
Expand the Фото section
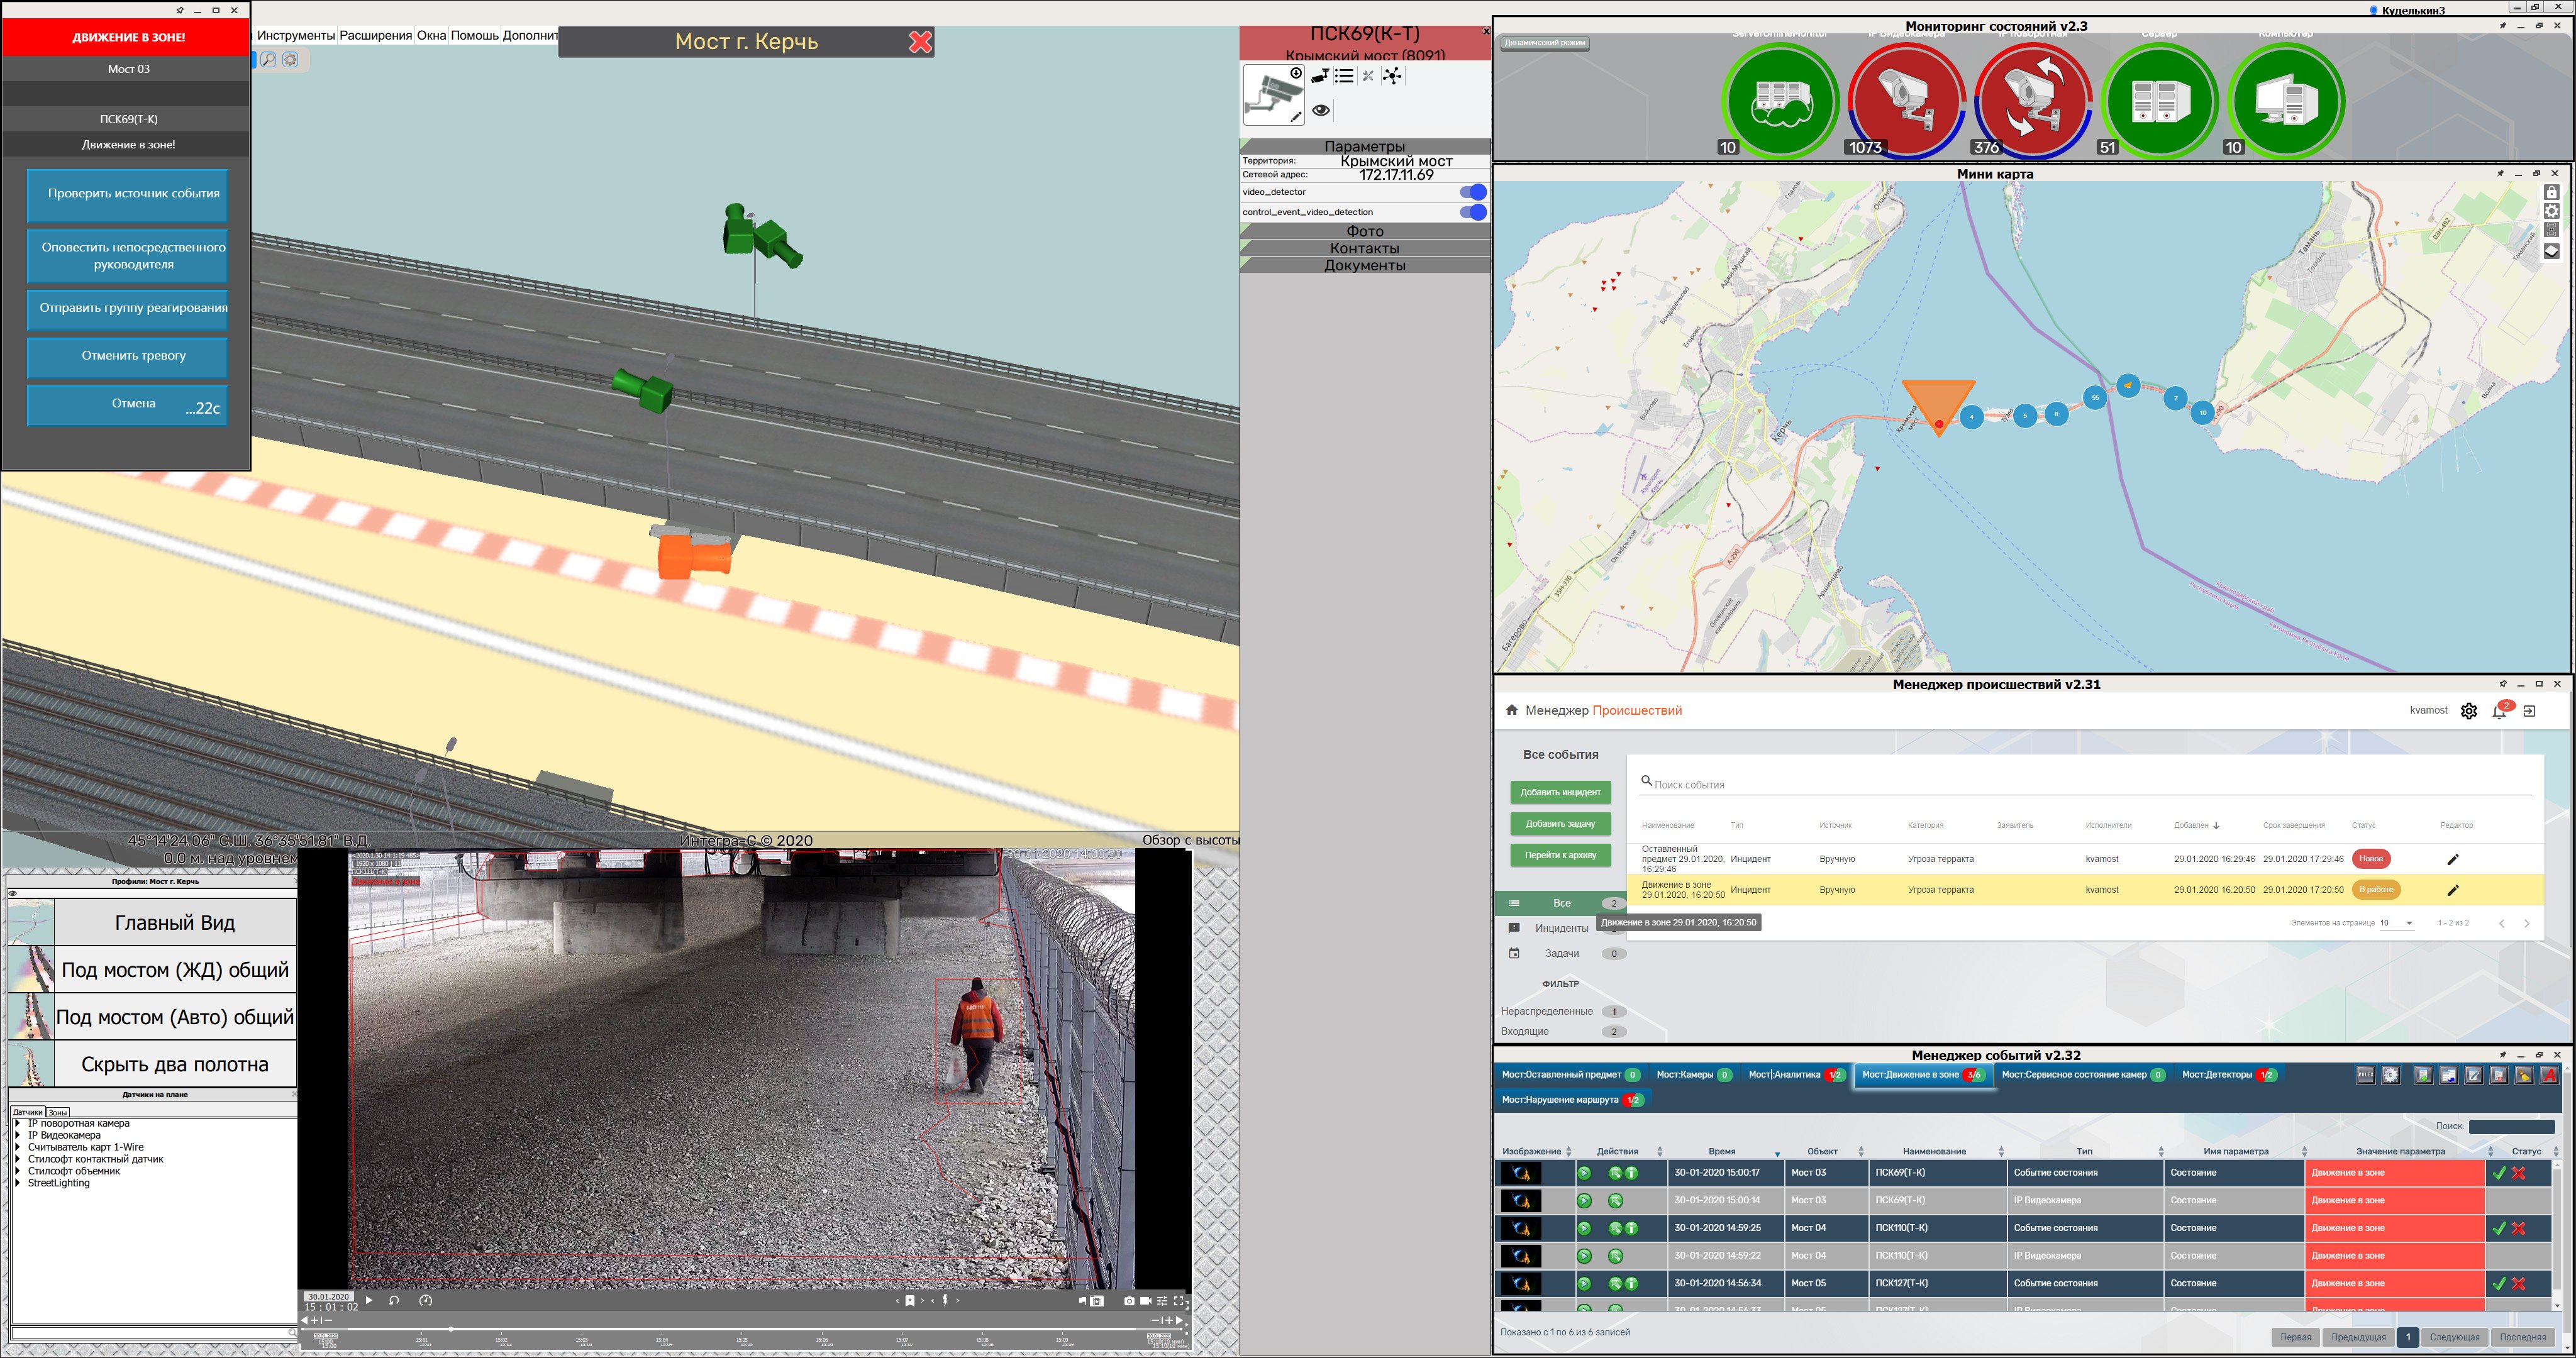point(1364,231)
